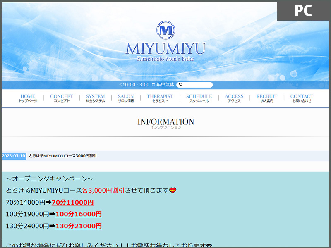Click the 100分16000円 discounted price text
The width and height of the screenshot is (331, 248).
tap(78, 214)
